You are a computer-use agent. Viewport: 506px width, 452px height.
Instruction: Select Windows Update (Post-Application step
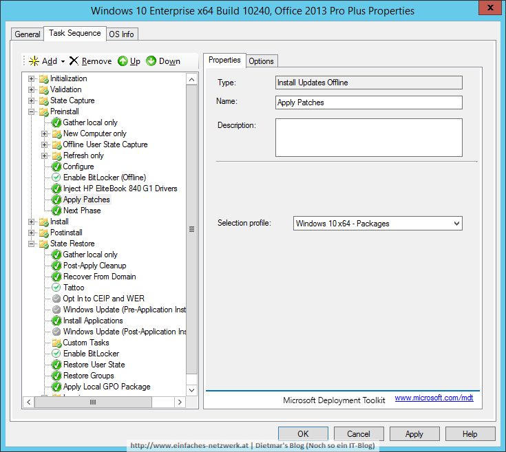point(125,332)
